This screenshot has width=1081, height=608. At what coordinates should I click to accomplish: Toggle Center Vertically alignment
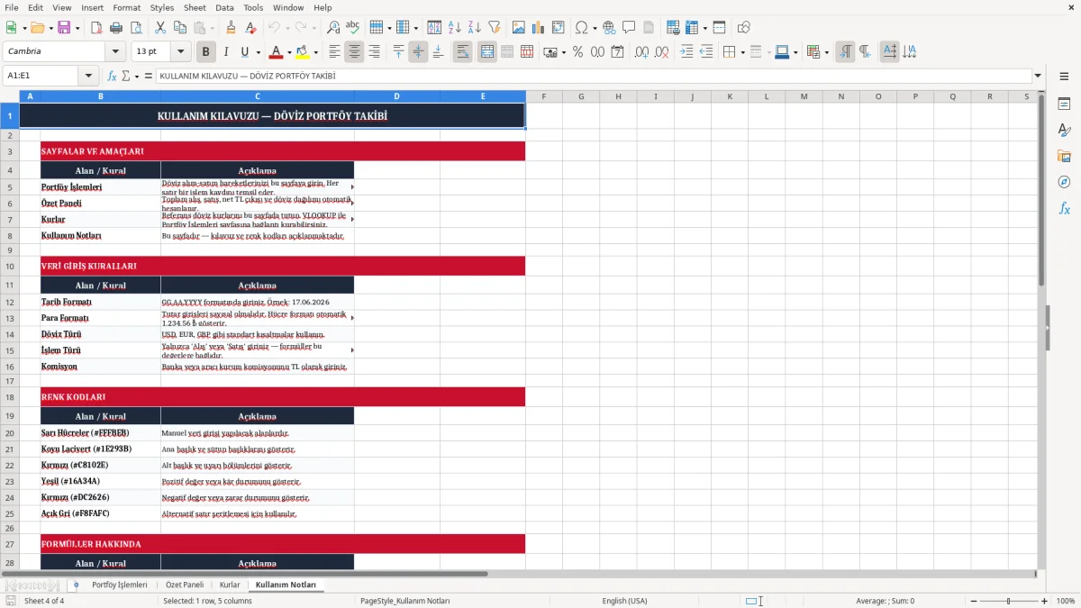coord(418,52)
